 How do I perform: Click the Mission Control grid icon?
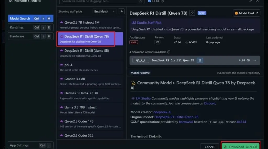[10, 1]
